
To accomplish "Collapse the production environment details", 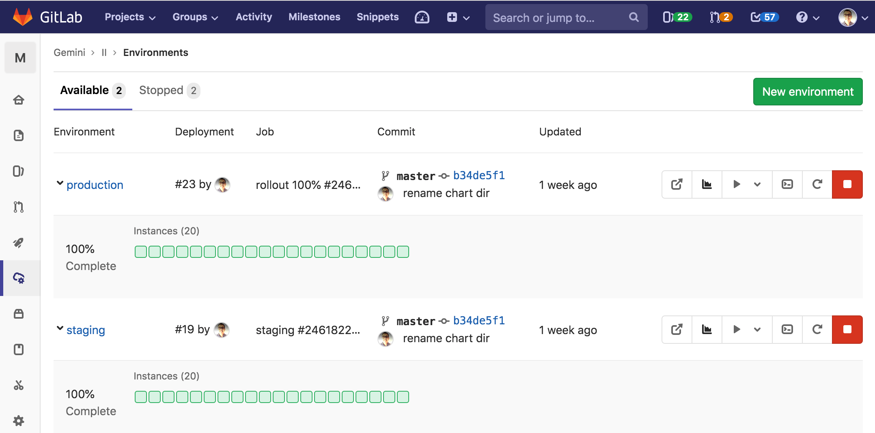I will click(60, 183).
